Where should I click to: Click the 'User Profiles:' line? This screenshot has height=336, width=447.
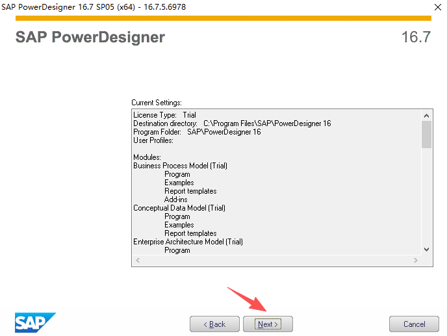click(x=153, y=140)
